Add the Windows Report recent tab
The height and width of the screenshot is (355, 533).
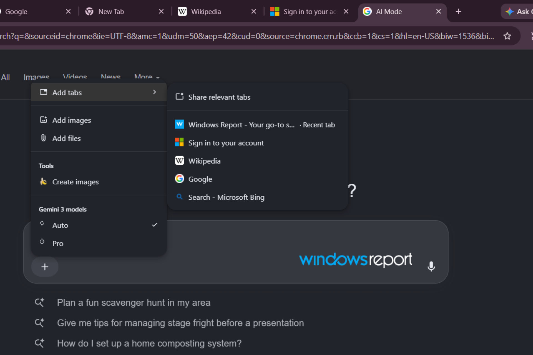pos(258,125)
